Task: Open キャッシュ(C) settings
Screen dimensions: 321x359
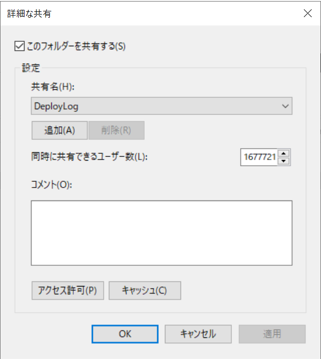Action: pyautogui.click(x=145, y=291)
